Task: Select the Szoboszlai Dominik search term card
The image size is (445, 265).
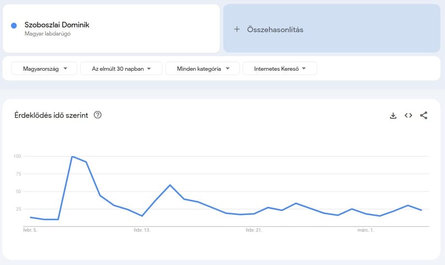Action: 111,29
